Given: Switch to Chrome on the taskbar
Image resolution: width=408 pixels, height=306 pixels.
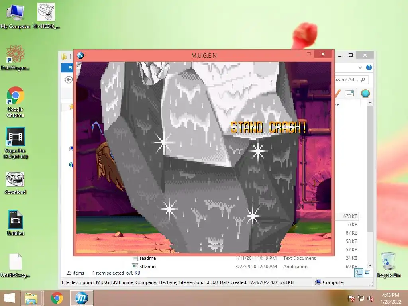Looking at the screenshot, I should coord(57,298).
